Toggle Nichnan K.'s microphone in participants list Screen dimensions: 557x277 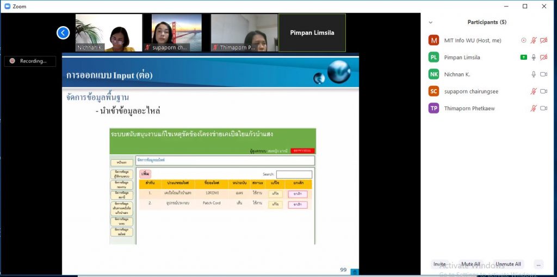tap(534, 74)
